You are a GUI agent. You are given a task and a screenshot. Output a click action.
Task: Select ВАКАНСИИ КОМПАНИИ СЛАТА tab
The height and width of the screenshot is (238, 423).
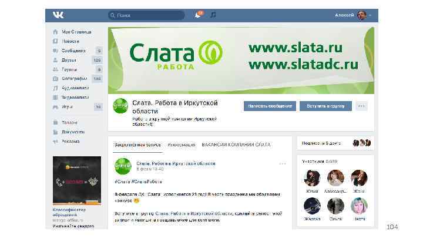236,145
